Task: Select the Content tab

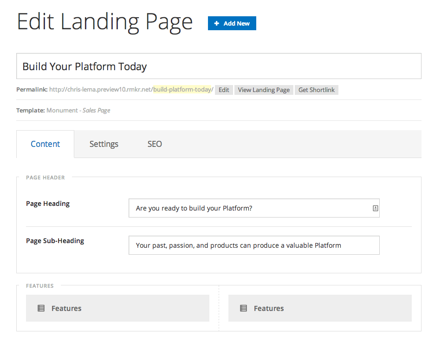Action: [x=45, y=144]
